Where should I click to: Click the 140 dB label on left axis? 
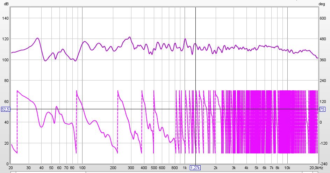pyautogui.click(x=6, y=18)
